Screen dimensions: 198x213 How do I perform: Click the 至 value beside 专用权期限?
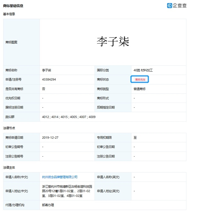[x=135, y=138]
